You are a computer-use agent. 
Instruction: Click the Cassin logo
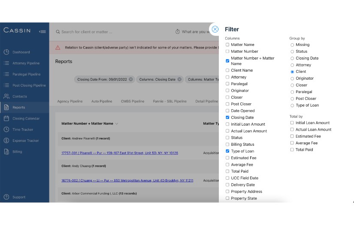[x=17, y=30]
